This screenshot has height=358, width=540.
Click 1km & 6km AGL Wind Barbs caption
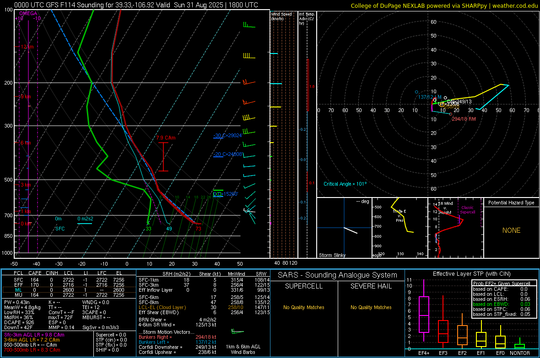coord(243,349)
